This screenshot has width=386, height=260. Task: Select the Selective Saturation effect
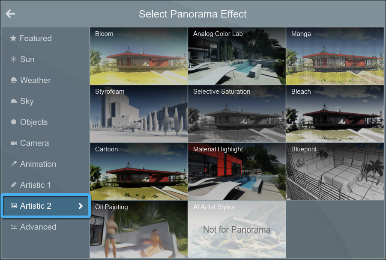click(237, 114)
